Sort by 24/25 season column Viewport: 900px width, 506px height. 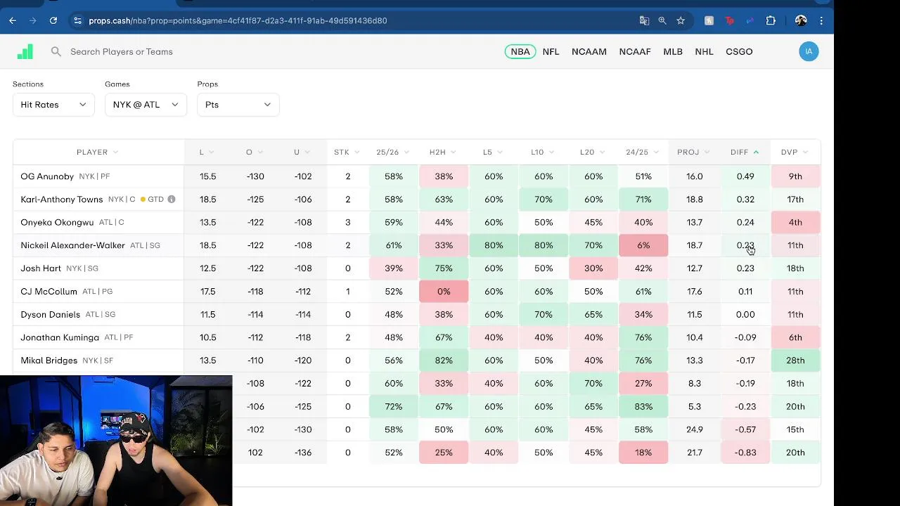tap(643, 152)
